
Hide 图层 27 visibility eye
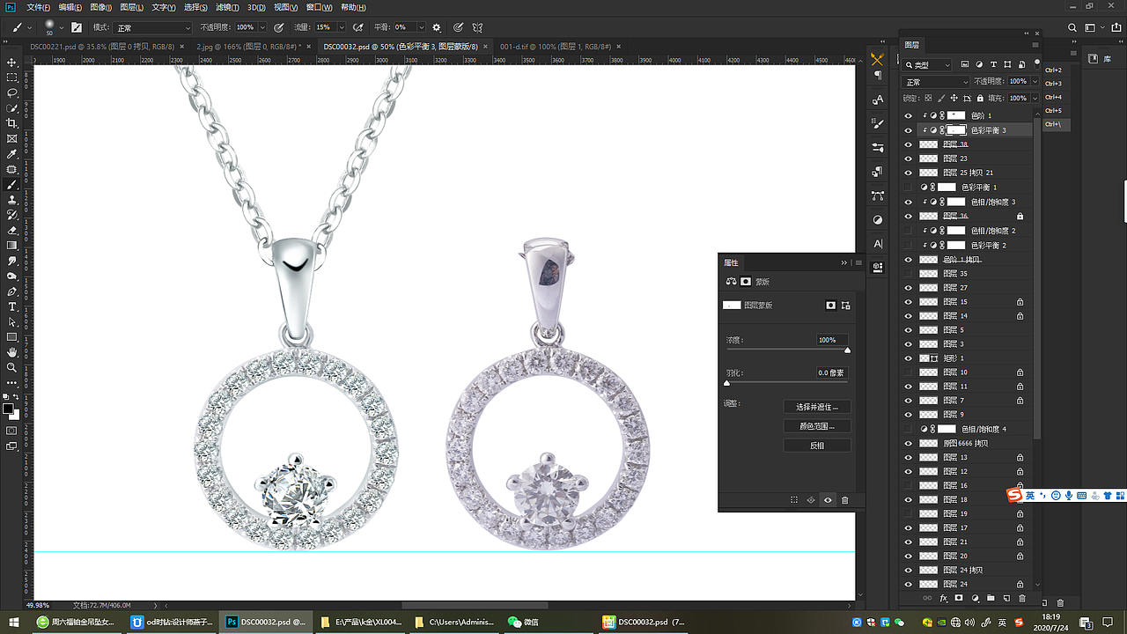coord(909,288)
